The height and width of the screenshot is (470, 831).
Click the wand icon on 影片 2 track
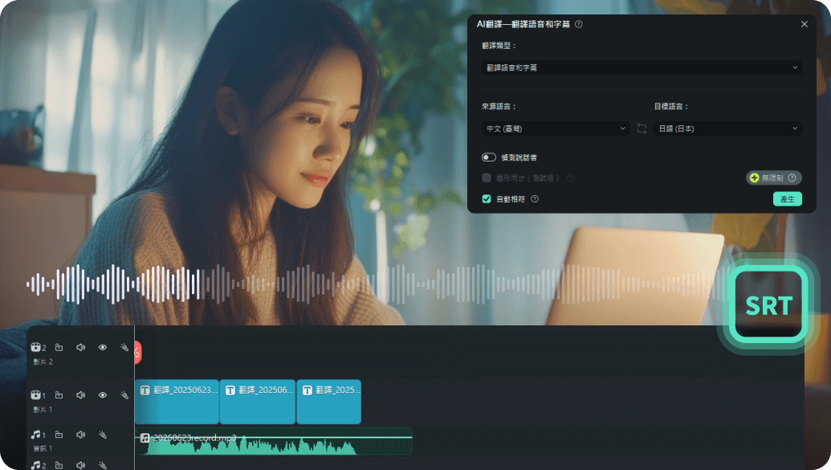click(124, 347)
